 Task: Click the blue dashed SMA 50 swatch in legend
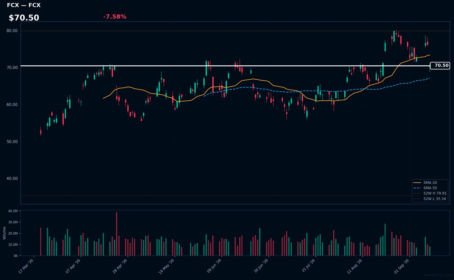[x=417, y=188]
